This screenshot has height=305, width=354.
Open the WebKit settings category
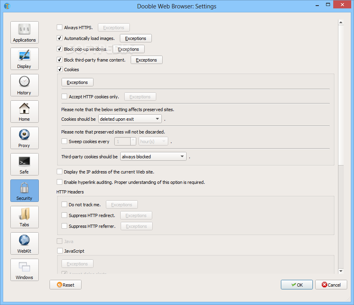24,243
